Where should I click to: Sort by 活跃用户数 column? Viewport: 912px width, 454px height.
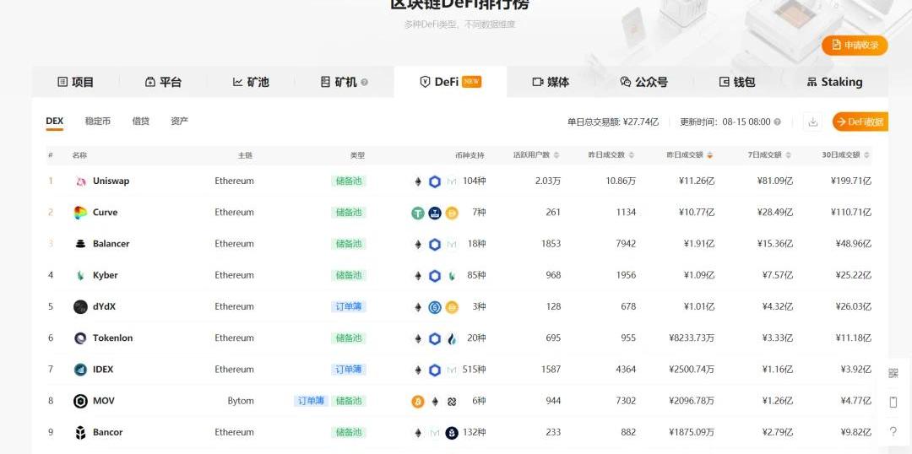pos(535,155)
